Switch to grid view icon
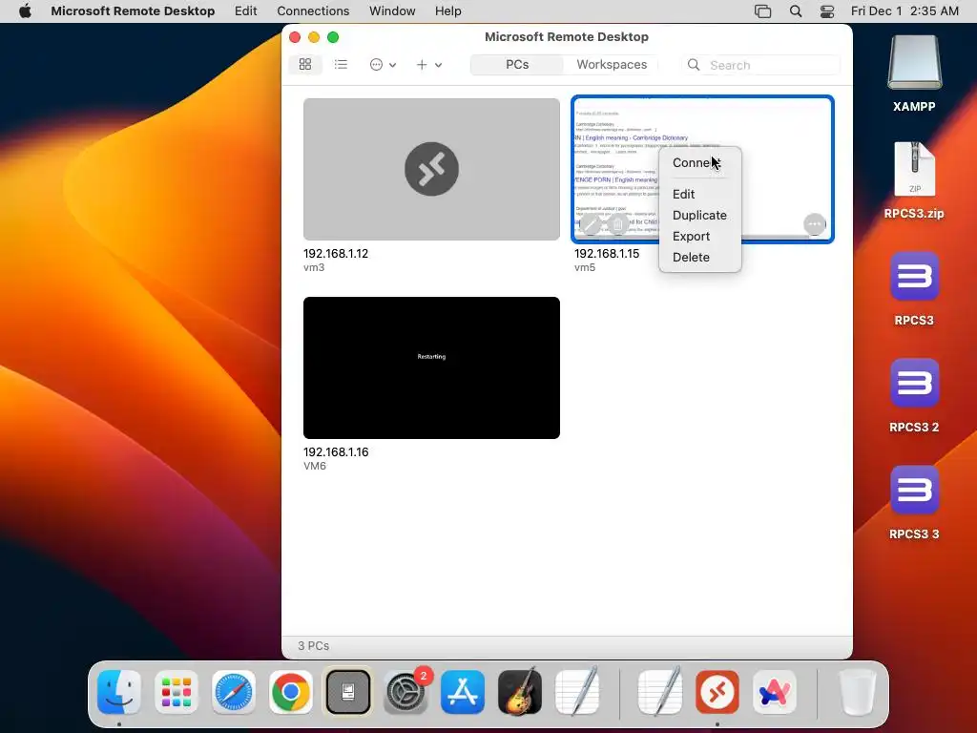Image resolution: width=977 pixels, height=733 pixels. pyautogui.click(x=305, y=64)
